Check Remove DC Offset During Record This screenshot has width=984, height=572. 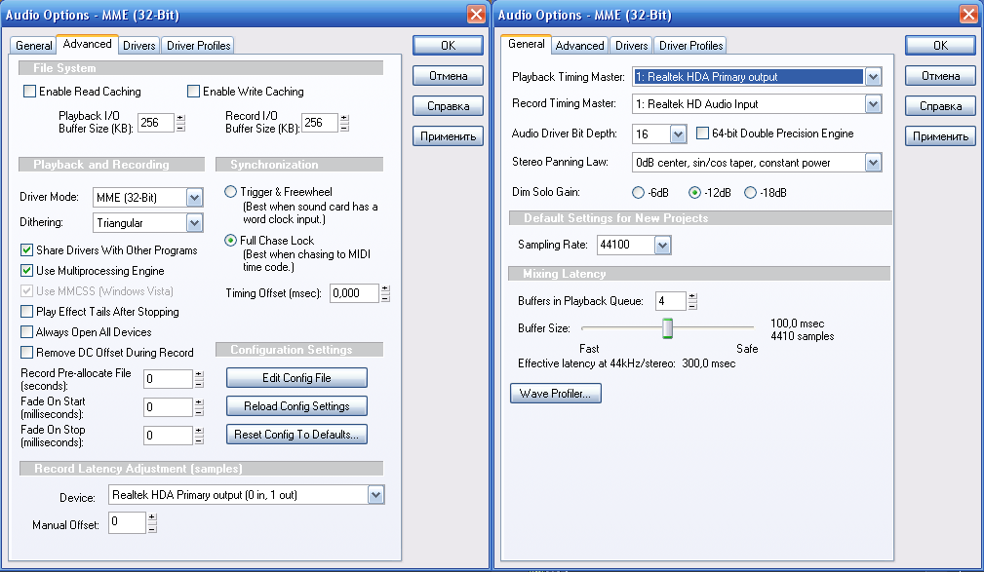26,353
